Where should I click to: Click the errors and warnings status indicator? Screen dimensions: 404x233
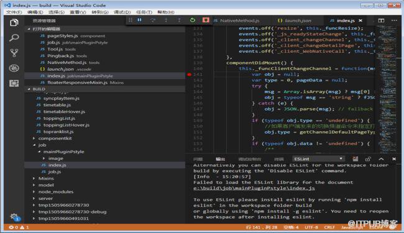tap(19, 227)
